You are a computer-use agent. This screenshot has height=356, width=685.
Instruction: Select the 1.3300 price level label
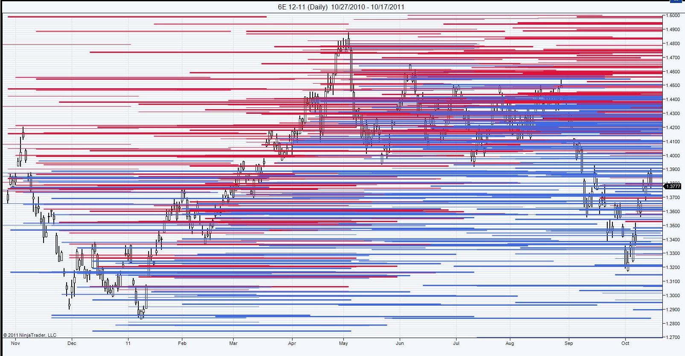pos(673,254)
